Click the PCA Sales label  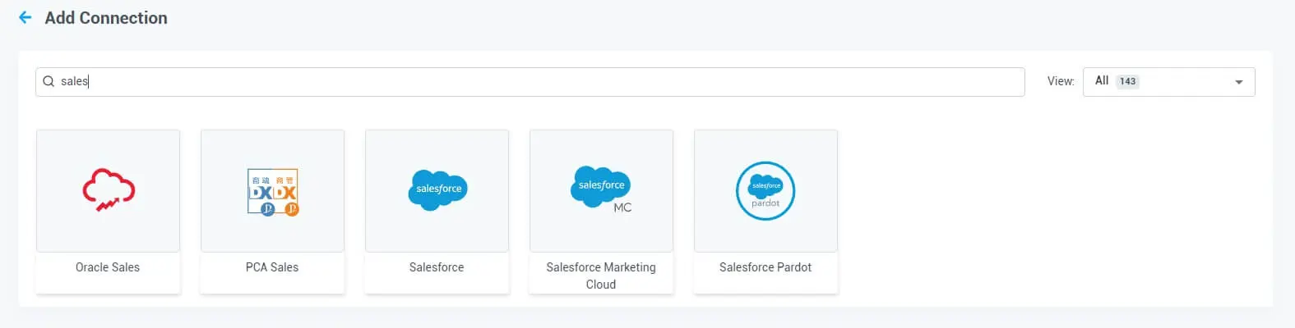tap(272, 267)
